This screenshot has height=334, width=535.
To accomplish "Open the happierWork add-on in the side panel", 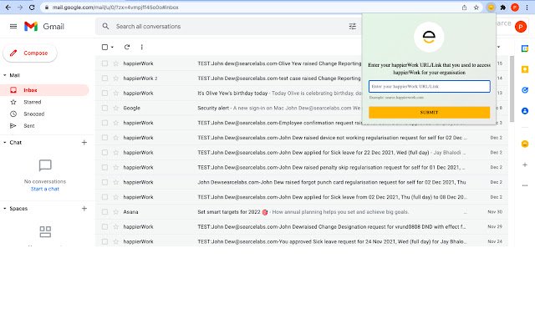I will 525,144.
